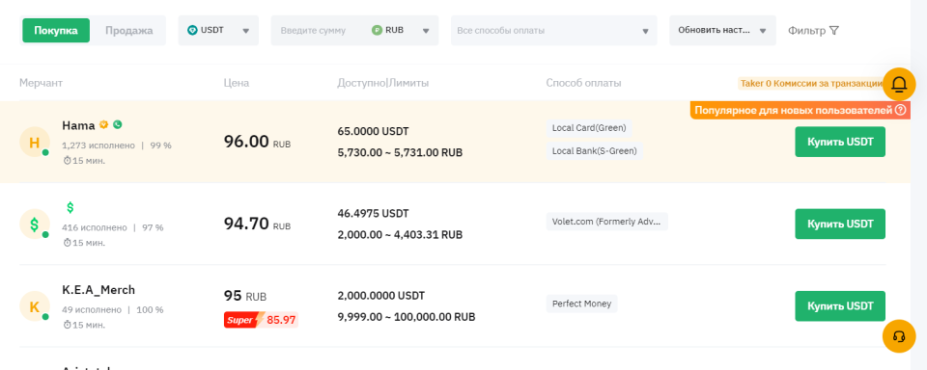Screen dimensions: 927x370
Task: Click the timer icon in Hama's row
Action: [67, 161]
